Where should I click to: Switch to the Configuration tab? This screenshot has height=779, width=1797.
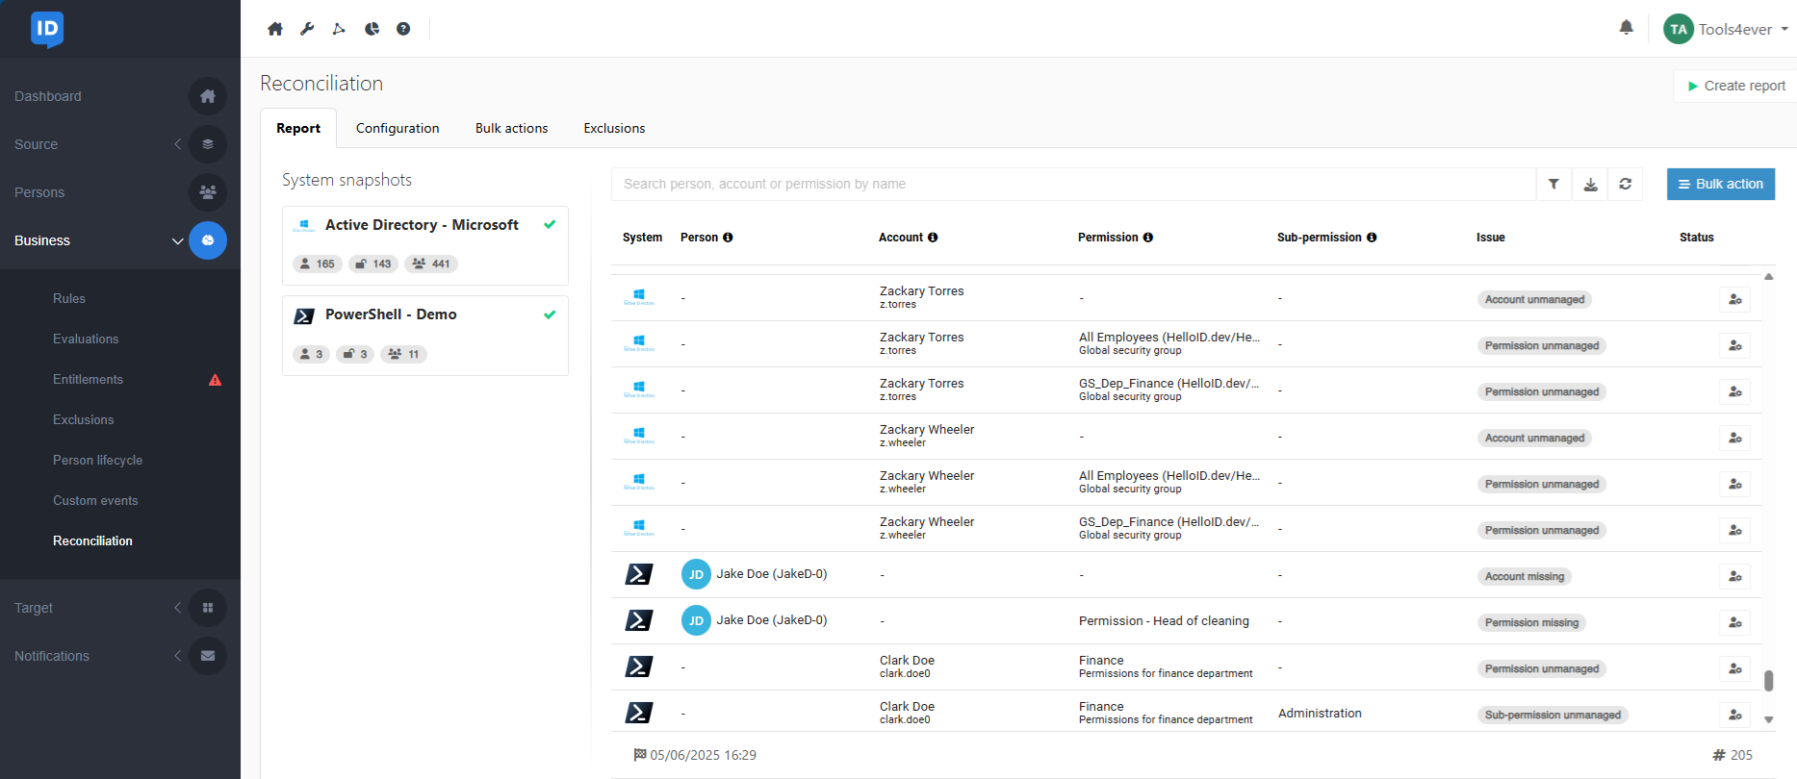398,128
